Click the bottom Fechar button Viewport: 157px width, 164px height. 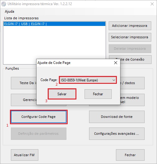click(130, 155)
